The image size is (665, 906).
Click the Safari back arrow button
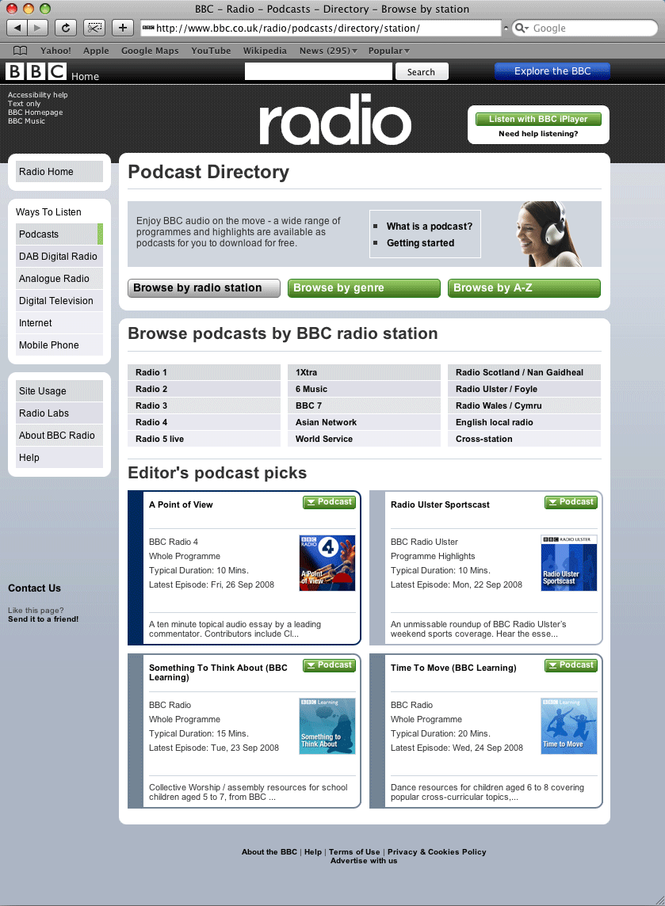18,28
